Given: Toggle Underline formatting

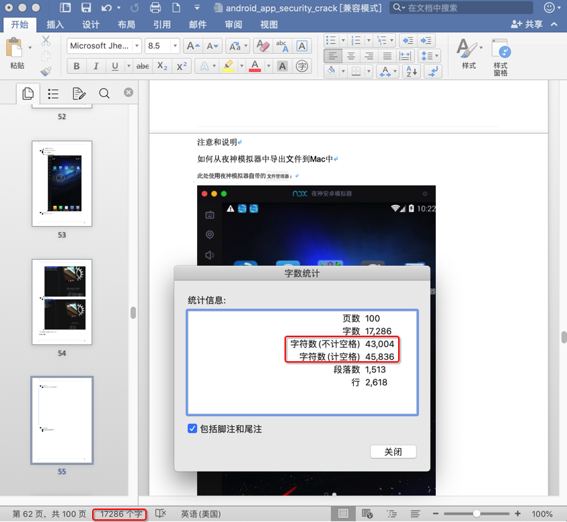Looking at the screenshot, I should point(115,66).
